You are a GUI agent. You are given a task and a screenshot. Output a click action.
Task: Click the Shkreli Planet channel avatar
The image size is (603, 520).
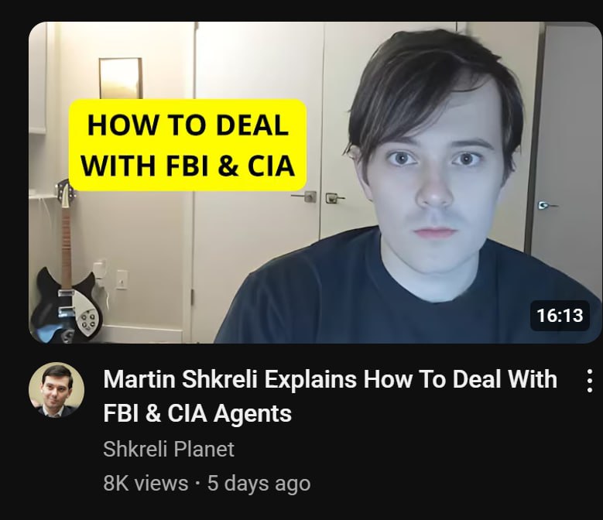click(57, 389)
